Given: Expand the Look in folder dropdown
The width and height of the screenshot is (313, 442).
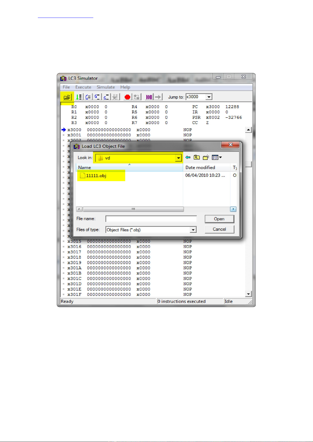Looking at the screenshot, I should click(x=178, y=158).
